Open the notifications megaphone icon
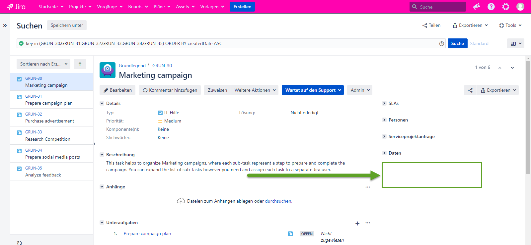 [477, 7]
